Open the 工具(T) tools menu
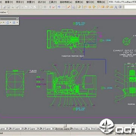The image size is (136, 136). click(x=53, y=2)
